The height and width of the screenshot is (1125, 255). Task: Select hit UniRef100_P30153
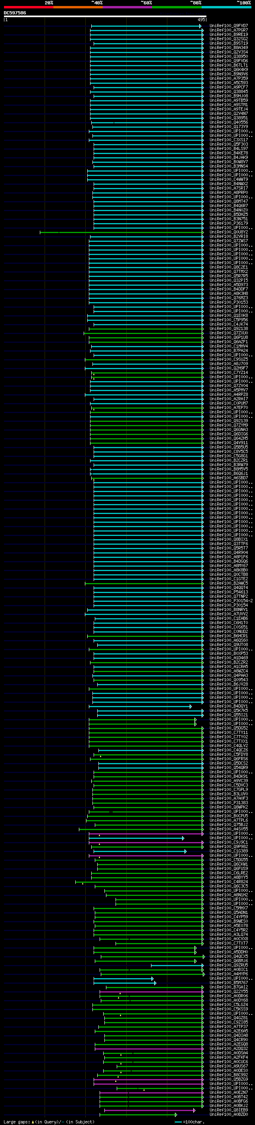tap(228, 302)
